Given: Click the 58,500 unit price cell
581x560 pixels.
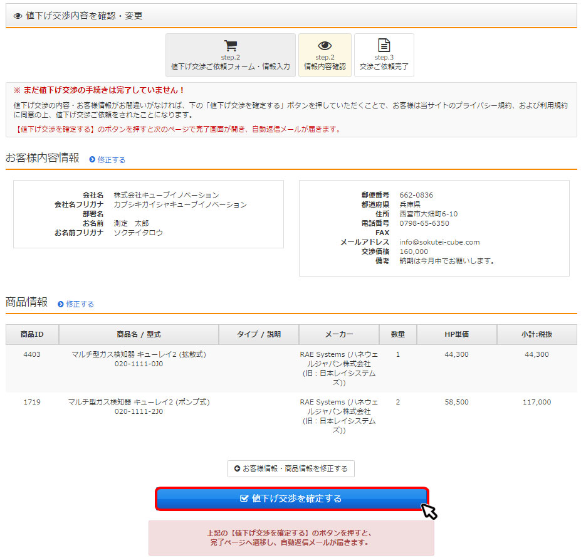Looking at the screenshot, I should click(x=456, y=402).
